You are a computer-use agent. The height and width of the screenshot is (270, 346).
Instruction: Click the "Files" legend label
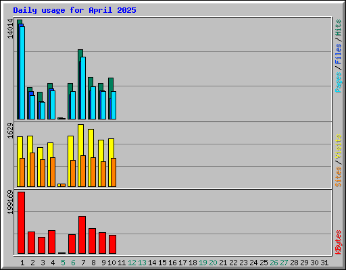338,53
